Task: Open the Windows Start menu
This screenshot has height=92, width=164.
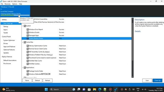Action: pos(46,89)
